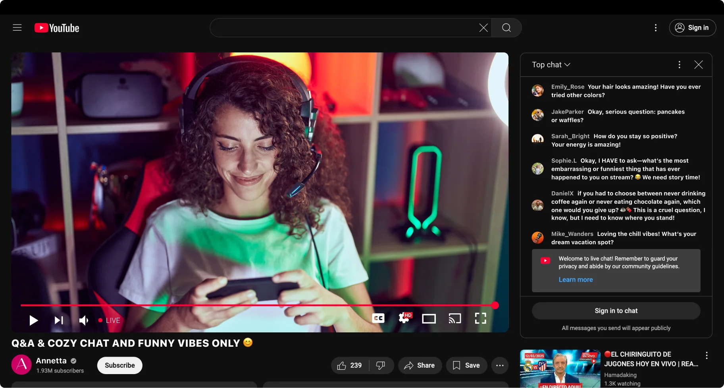Mute the video volume
The image size is (724, 388).
(83, 320)
